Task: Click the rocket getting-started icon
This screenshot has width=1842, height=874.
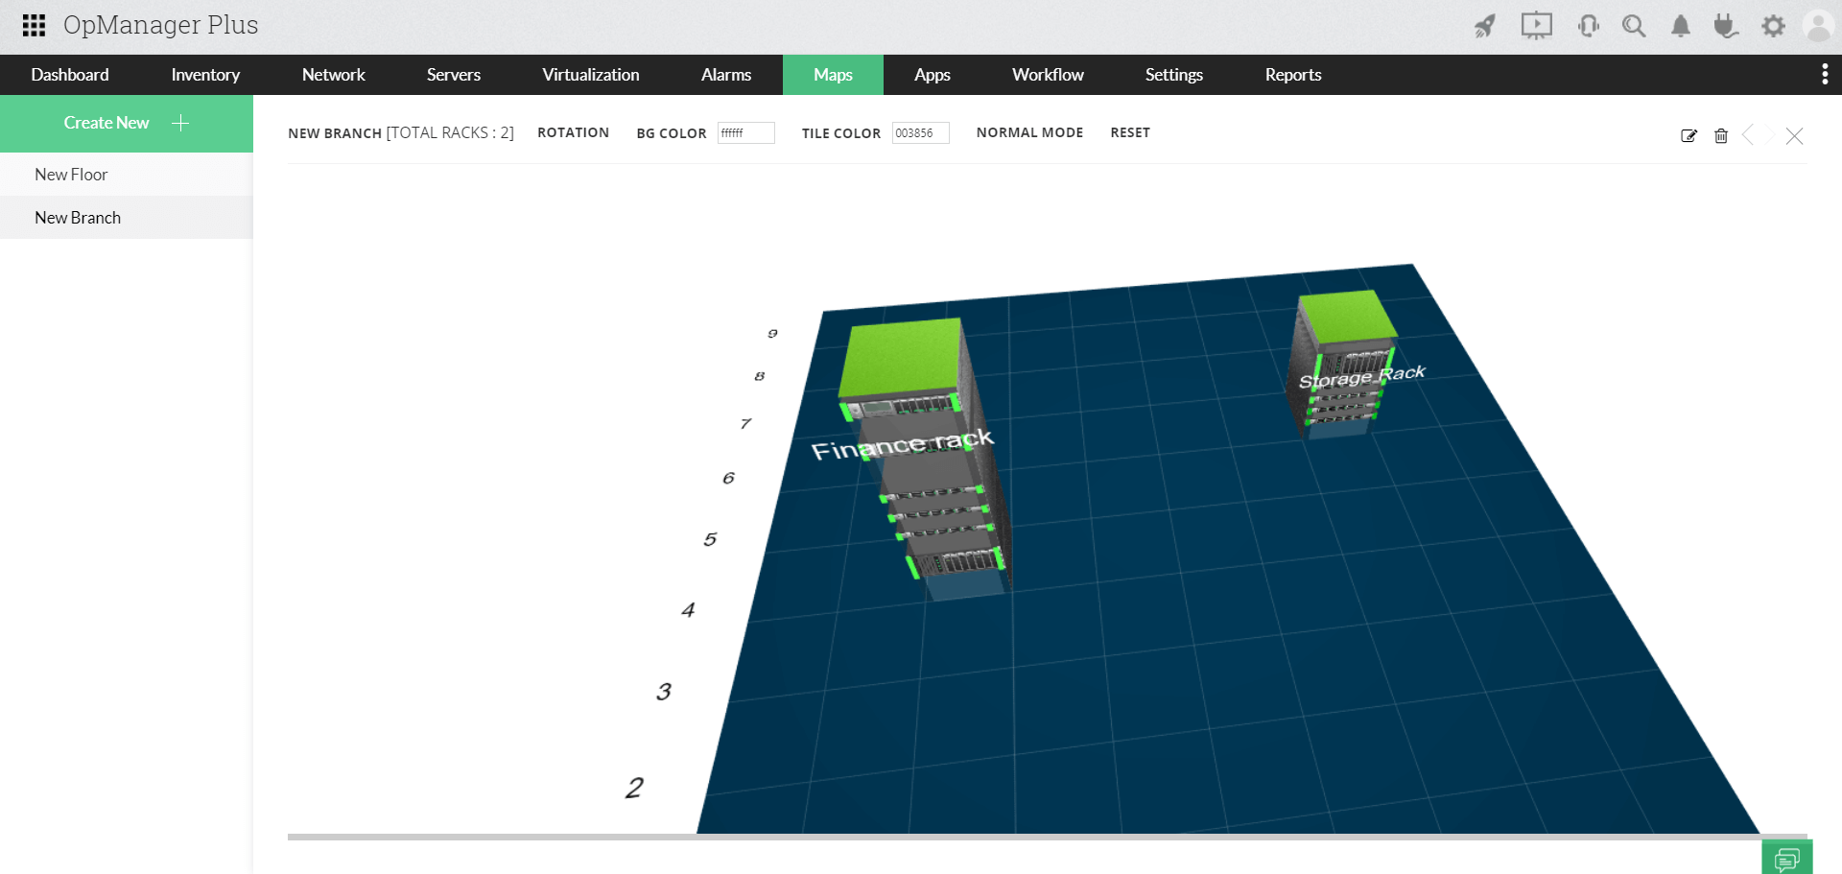Action: click(x=1484, y=26)
